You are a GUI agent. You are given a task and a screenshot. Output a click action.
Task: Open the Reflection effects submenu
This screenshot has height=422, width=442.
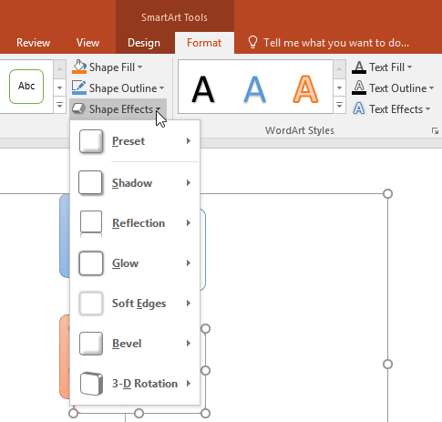(135, 223)
